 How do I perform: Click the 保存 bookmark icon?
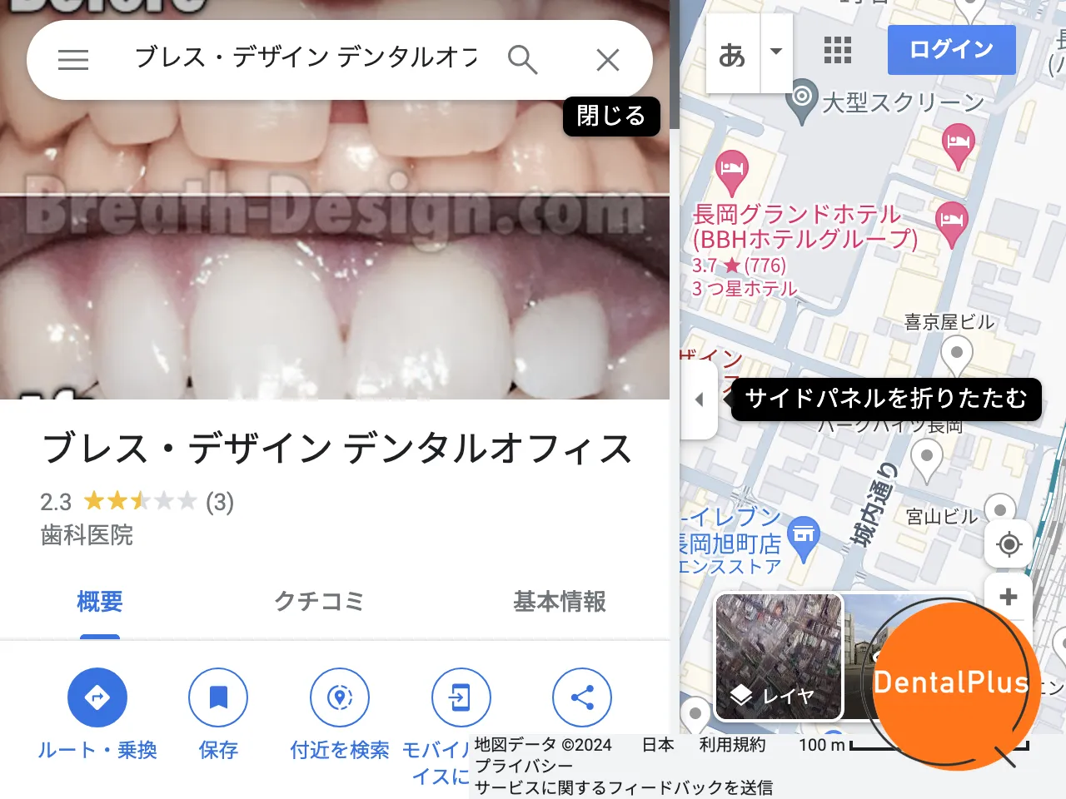tap(218, 697)
